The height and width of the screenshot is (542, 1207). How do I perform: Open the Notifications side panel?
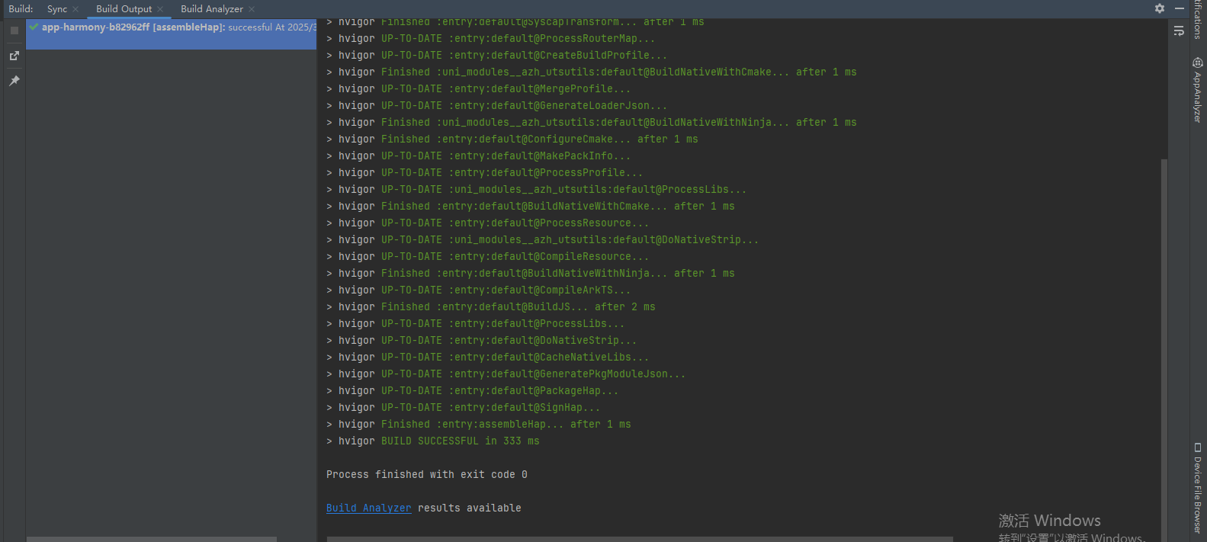1198,20
